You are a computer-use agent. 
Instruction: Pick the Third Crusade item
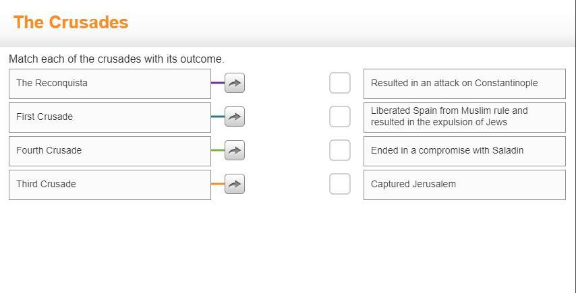point(110,185)
